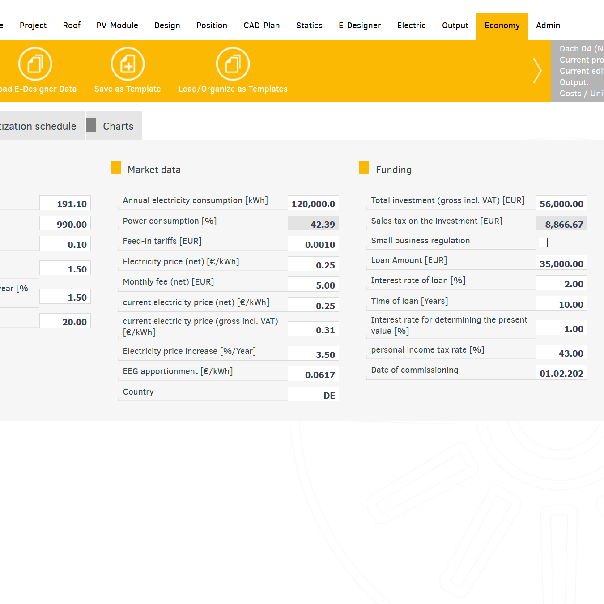The image size is (604, 604).
Task: Switch to the Charts tab
Action: pyautogui.click(x=118, y=126)
